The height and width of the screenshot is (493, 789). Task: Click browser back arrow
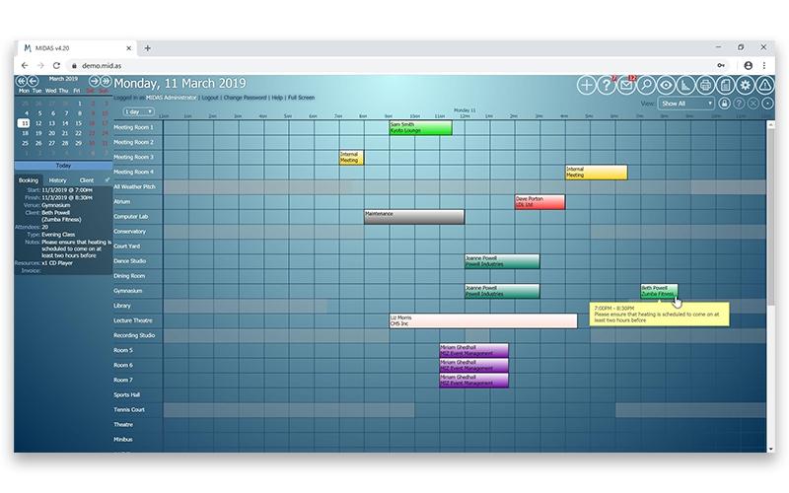coord(25,65)
